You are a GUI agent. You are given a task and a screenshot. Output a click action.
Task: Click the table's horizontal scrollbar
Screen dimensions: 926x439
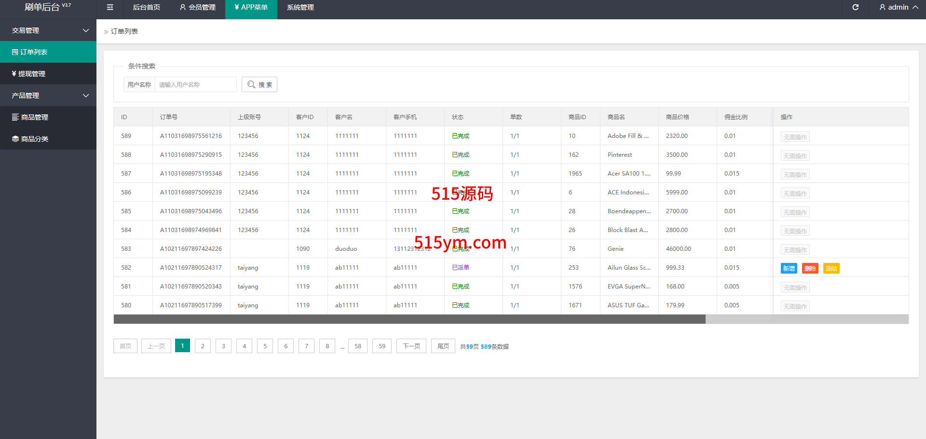[409, 319]
